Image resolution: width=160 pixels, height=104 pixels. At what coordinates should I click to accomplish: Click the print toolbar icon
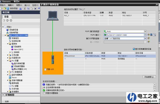click(x=20, y=8)
